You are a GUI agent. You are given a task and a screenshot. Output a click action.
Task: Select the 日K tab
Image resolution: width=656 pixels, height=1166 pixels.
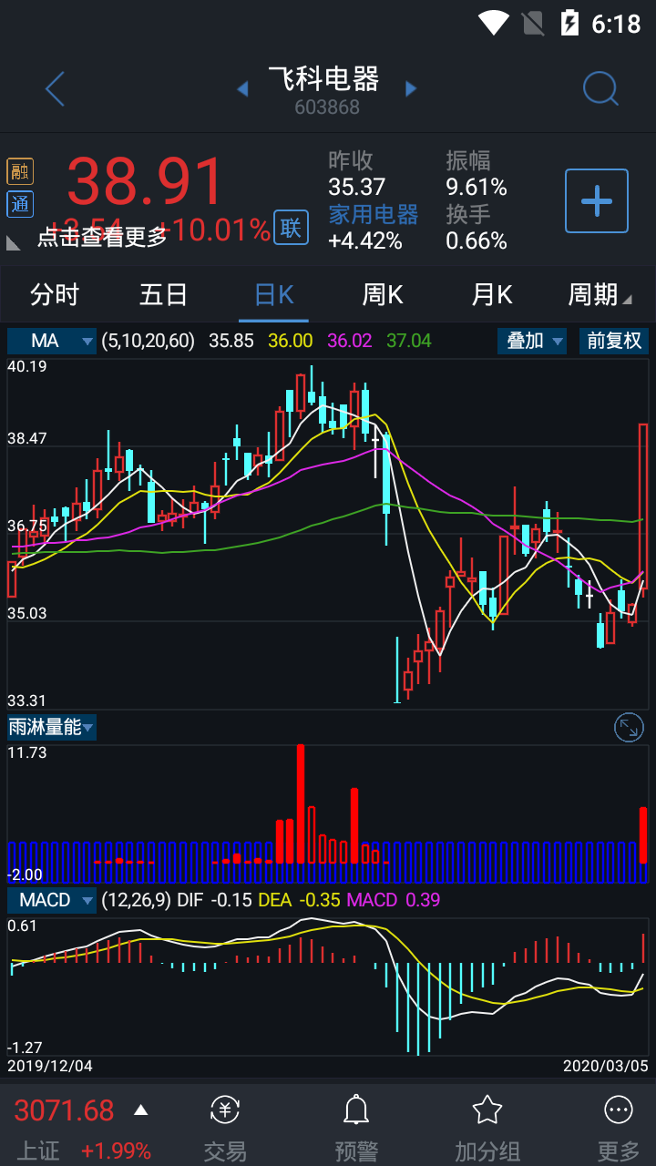tap(273, 295)
